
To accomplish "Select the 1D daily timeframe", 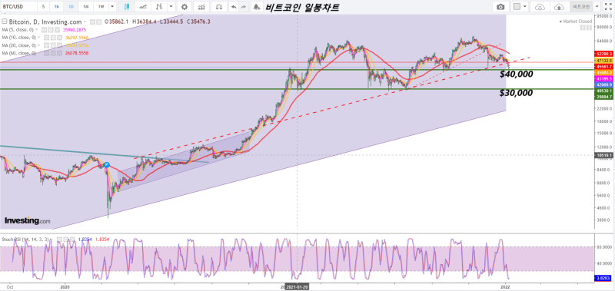I will (71, 7).
